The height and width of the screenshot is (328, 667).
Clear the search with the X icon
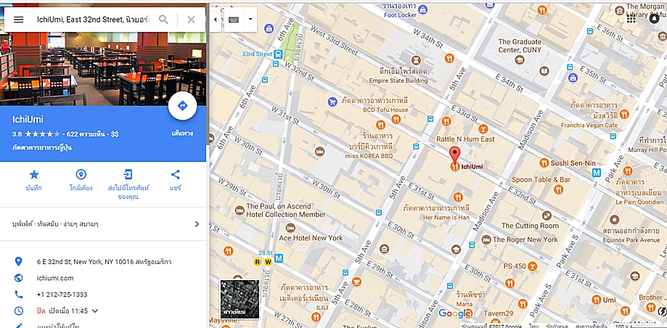[x=191, y=20]
